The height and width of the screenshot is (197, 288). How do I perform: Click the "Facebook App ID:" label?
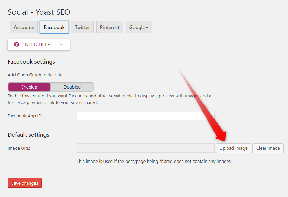[x=25, y=116]
